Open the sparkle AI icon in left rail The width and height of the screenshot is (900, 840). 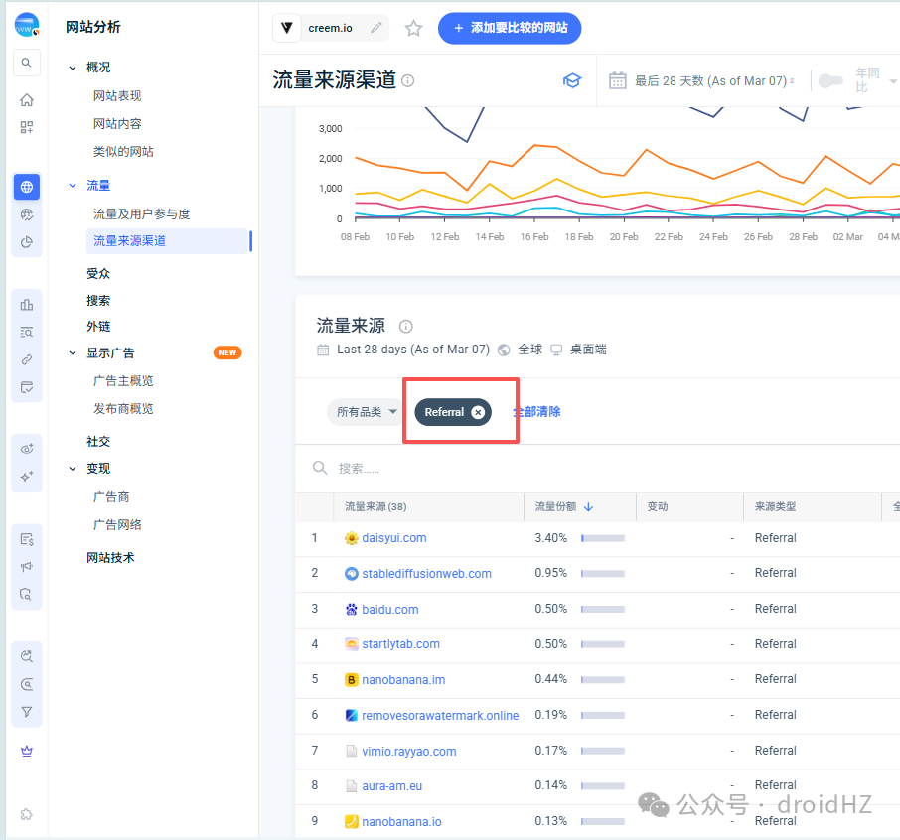(x=27, y=477)
